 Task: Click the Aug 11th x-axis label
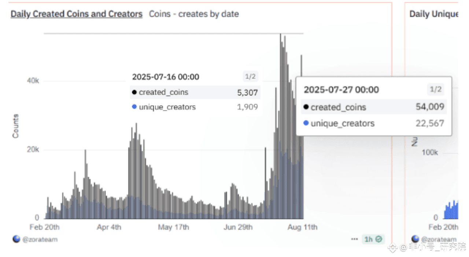pyautogui.click(x=303, y=227)
